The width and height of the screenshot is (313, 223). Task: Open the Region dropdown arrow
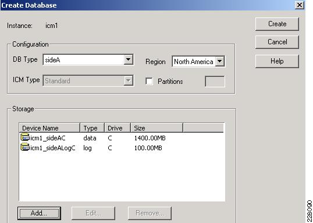point(219,61)
